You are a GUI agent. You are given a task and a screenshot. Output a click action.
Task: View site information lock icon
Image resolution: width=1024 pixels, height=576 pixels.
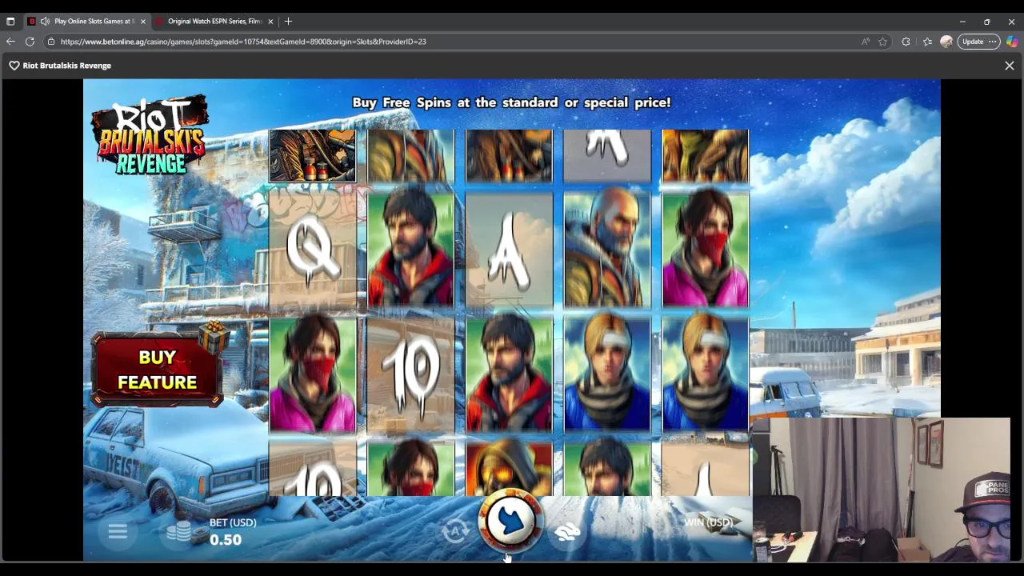point(50,42)
